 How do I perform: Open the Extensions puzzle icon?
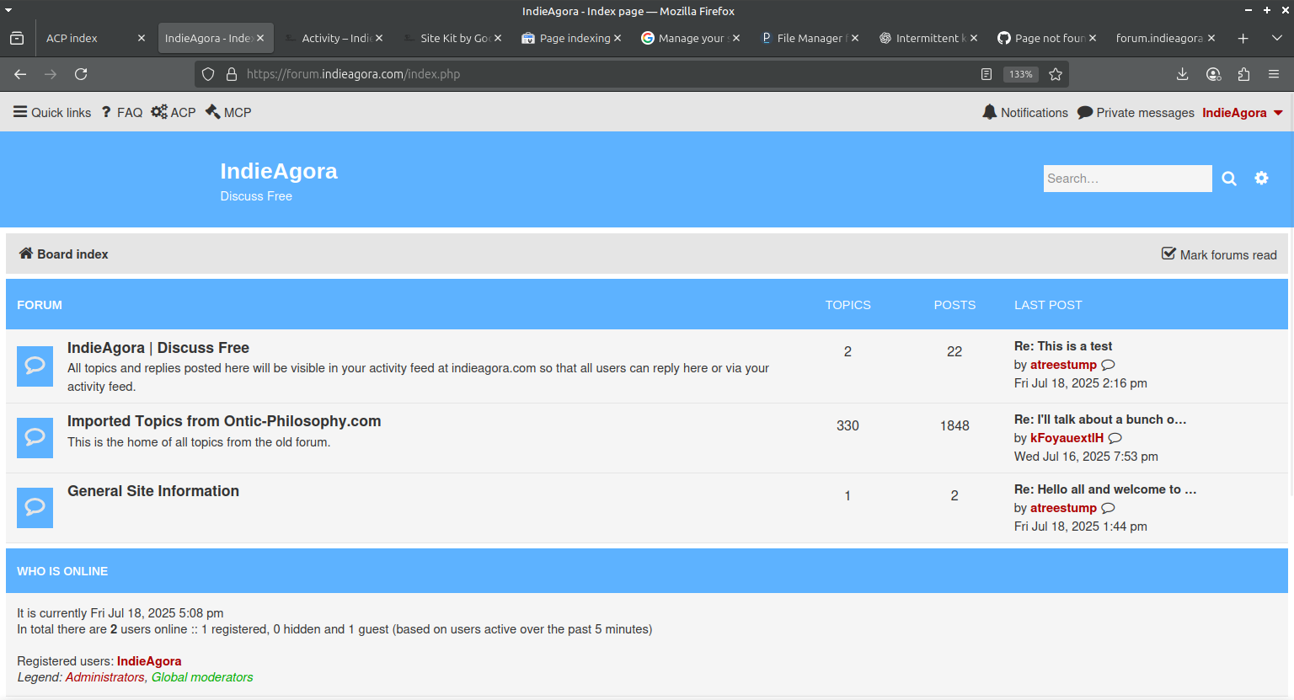1243,74
